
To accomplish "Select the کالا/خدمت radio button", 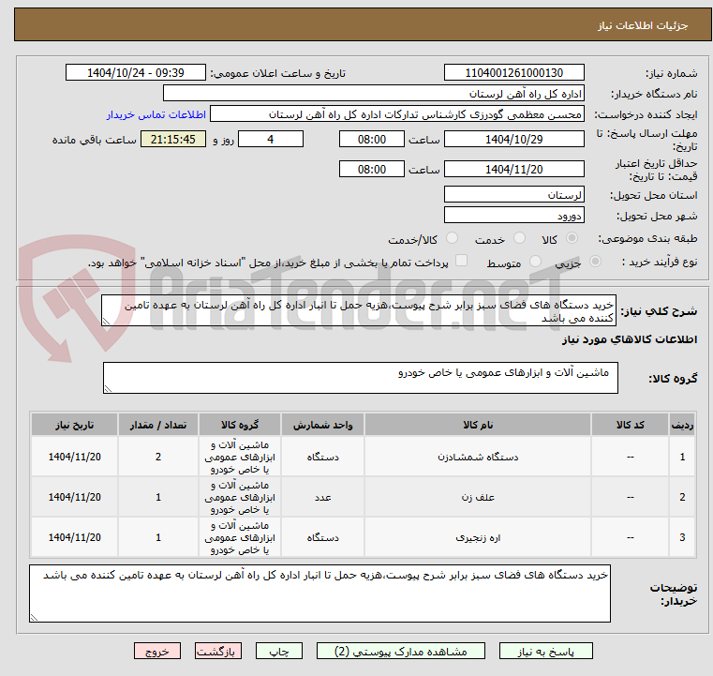I will click(x=452, y=238).
